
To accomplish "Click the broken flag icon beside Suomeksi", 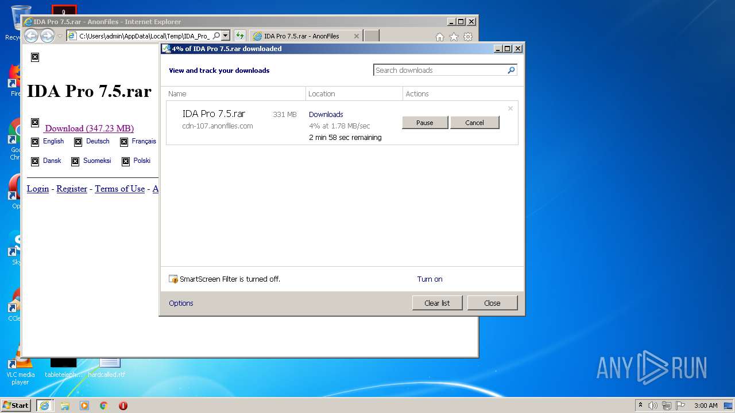I will 75,161.
